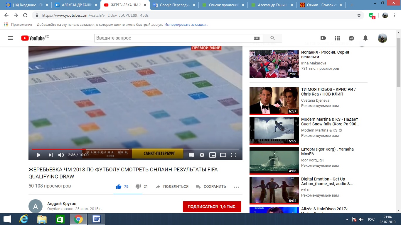
Task: Click the magnifier search button
Action: [272, 38]
